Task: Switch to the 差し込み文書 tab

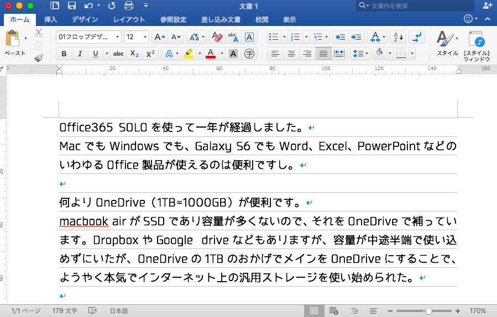Action: click(x=221, y=20)
